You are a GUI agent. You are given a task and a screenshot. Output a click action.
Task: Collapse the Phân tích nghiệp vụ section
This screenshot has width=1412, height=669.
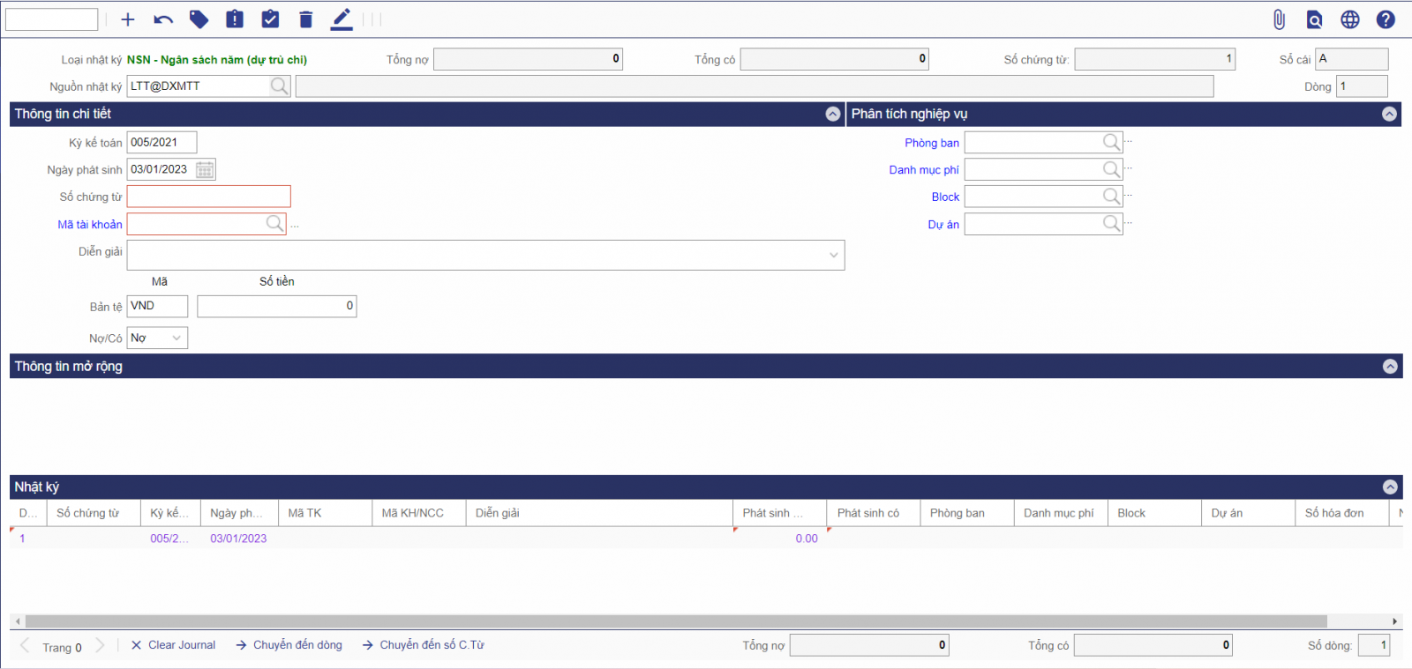click(1389, 114)
